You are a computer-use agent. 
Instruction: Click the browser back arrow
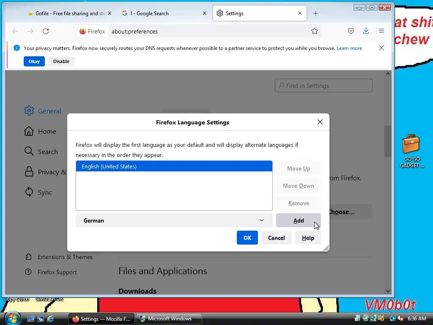click(15, 31)
